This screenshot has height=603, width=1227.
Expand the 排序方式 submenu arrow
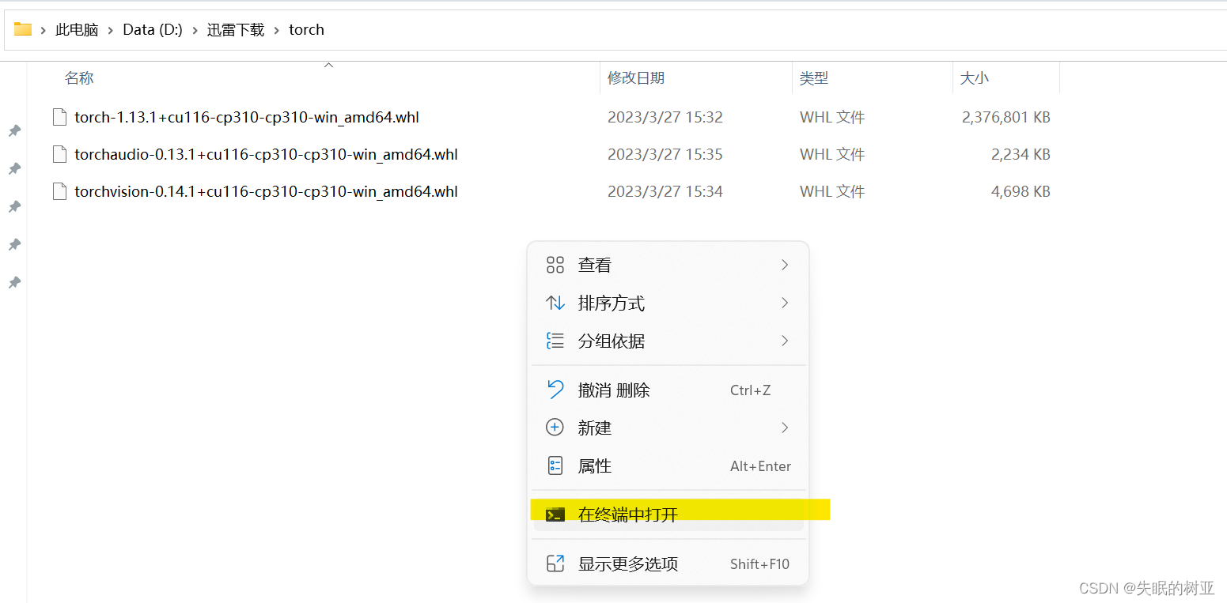tap(785, 303)
